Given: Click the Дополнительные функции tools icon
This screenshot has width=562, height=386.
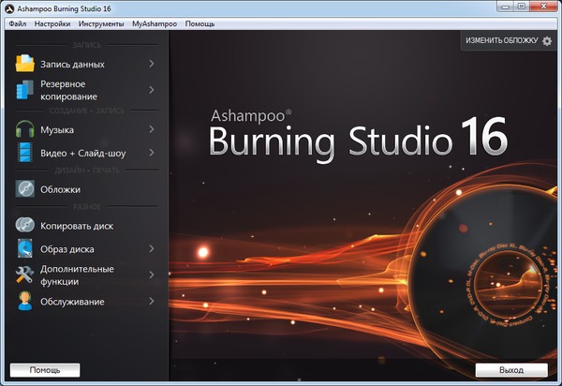Looking at the screenshot, I should [x=24, y=275].
